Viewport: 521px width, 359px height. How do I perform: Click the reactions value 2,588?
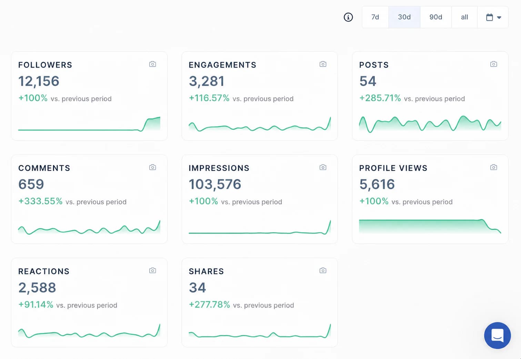click(37, 288)
